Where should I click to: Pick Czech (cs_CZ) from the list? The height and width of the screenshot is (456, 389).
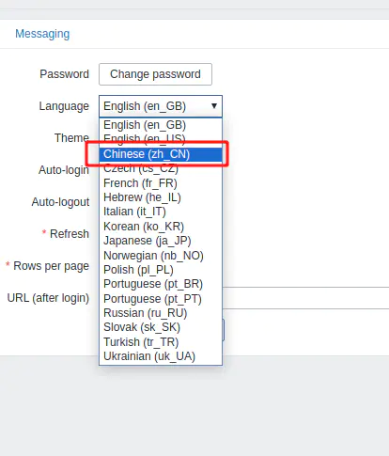pos(161,168)
